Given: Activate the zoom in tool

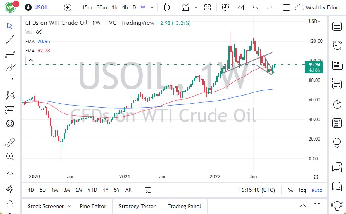Looking at the screenshot, I should pyautogui.click(x=10, y=156).
